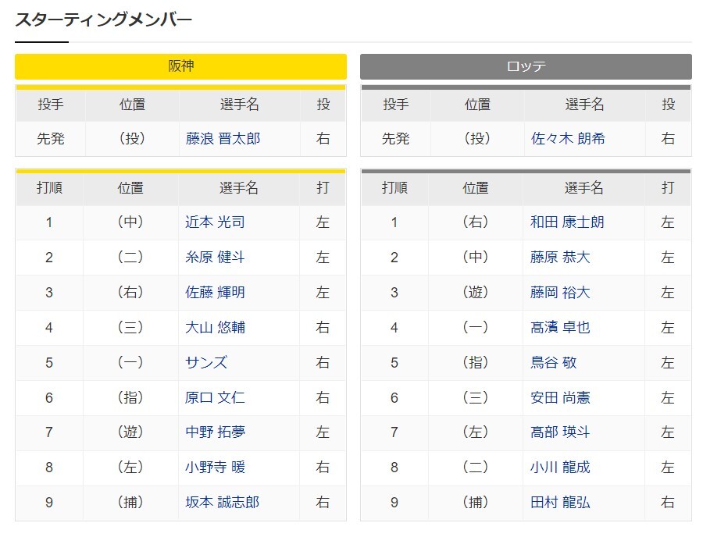The width and height of the screenshot is (703, 537).
Task: Click 打順 header in 阪神 batting table
Action: (49, 187)
